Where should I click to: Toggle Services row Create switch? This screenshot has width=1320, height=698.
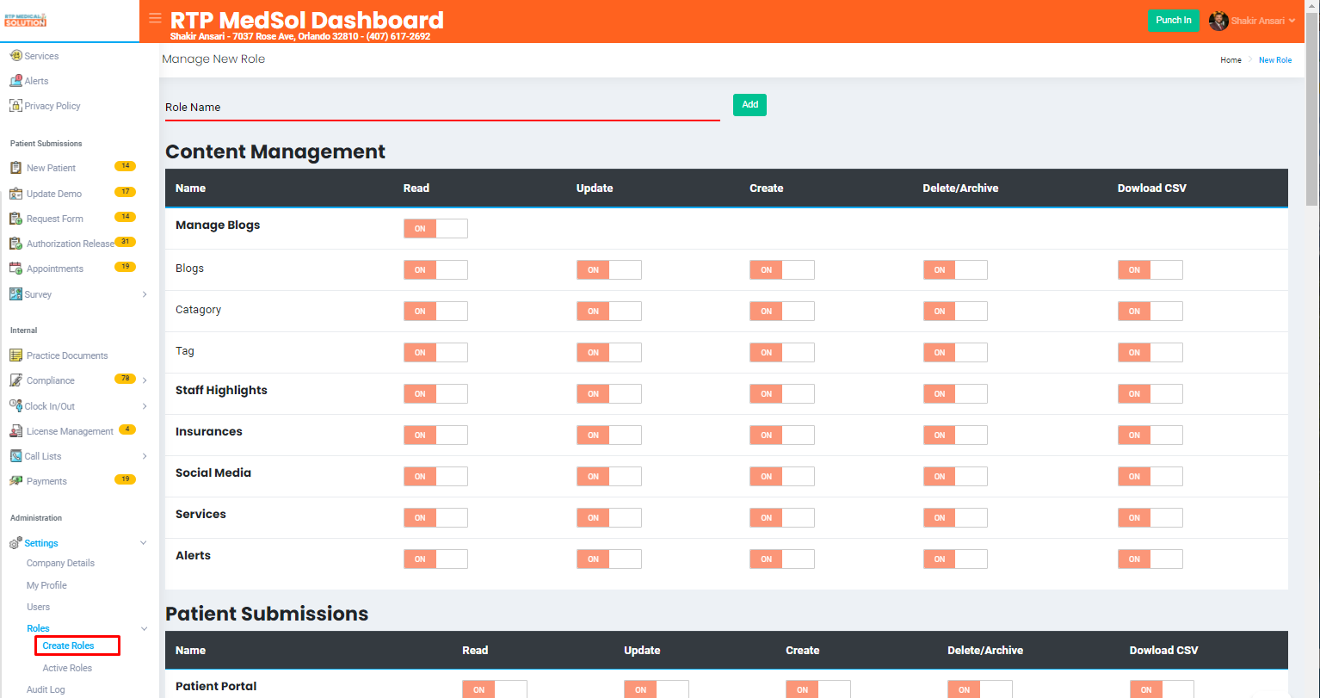(x=781, y=517)
